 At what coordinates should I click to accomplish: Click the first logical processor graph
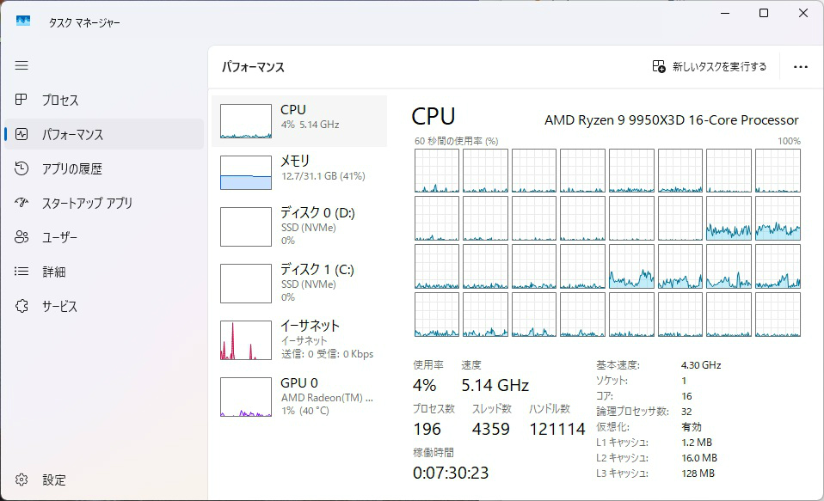[437, 171]
